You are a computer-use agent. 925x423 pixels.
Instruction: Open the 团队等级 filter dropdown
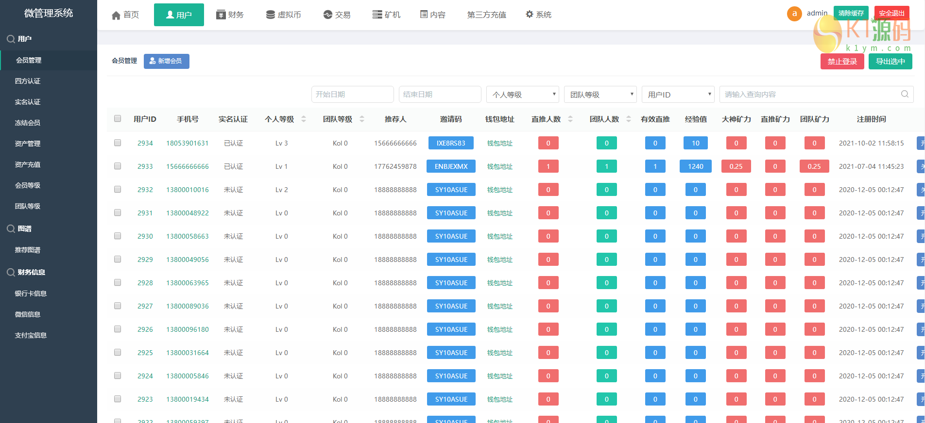600,95
